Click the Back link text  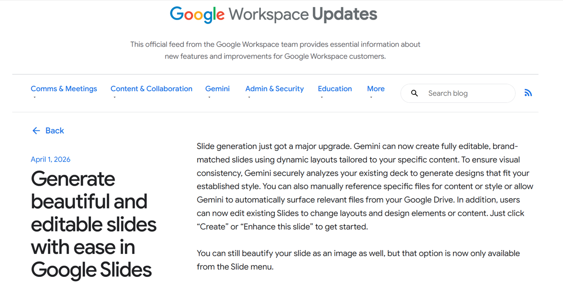[x=55, y=130]
